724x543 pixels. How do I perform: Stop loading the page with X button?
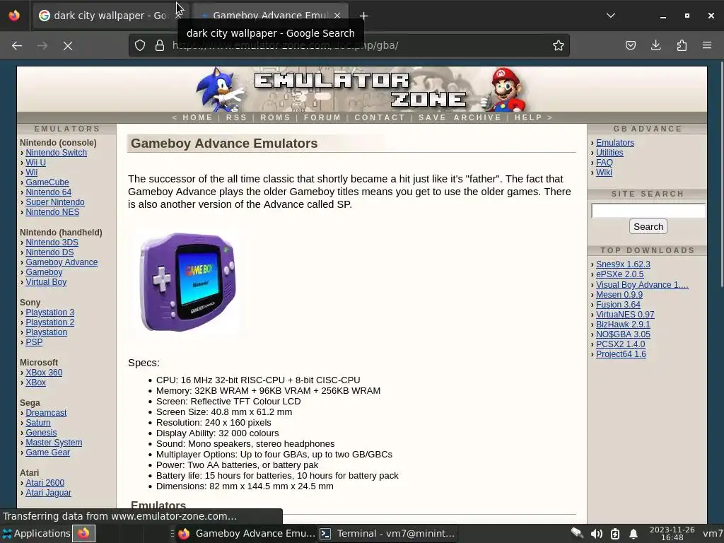click(68, 46)
